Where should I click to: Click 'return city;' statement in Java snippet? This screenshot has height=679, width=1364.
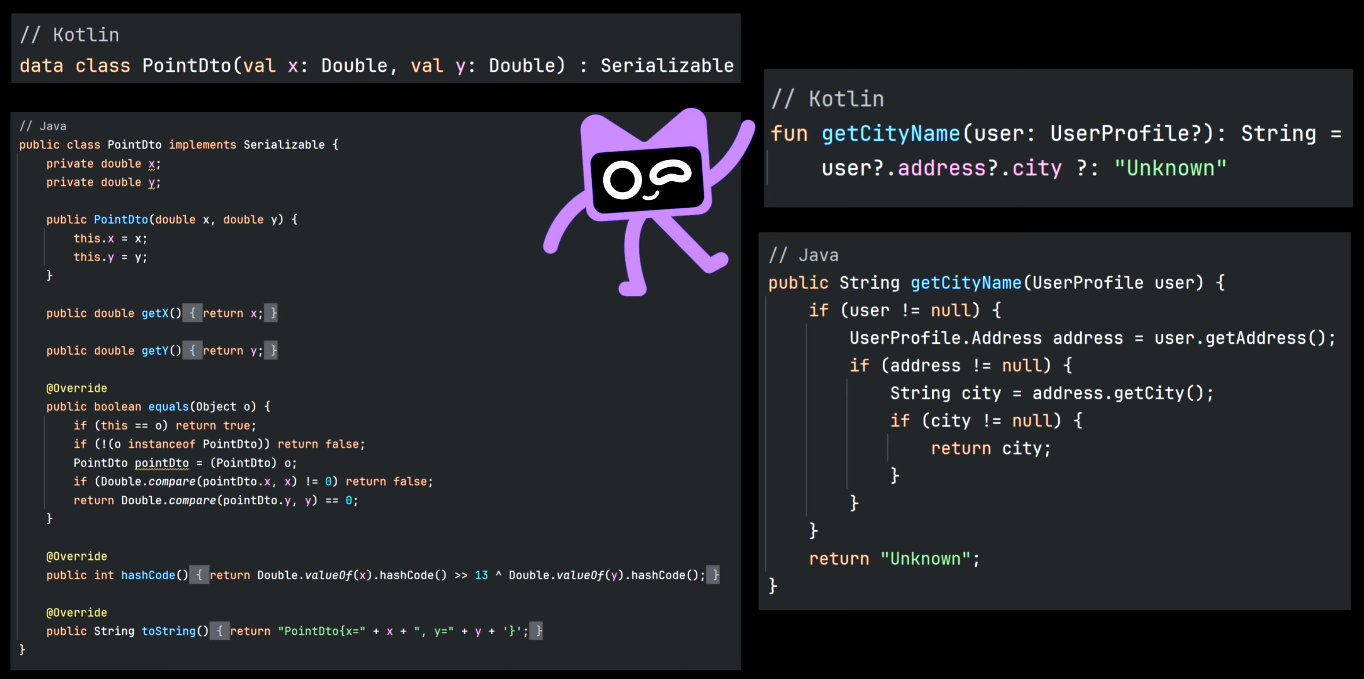pos(990,448)
